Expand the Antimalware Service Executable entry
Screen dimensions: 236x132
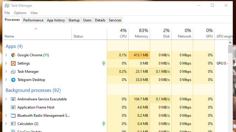tap(6, 99)
